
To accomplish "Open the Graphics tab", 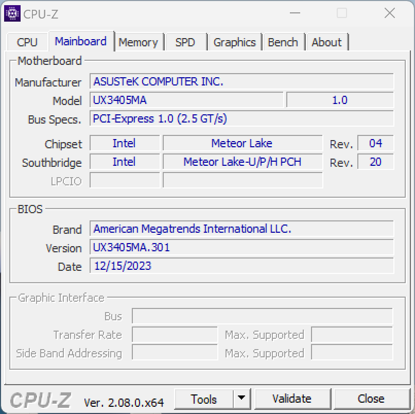I will point(234,42).
